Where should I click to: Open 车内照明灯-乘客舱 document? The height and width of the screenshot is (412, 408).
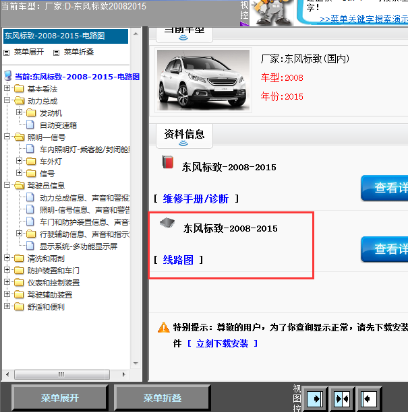[84, 149]
